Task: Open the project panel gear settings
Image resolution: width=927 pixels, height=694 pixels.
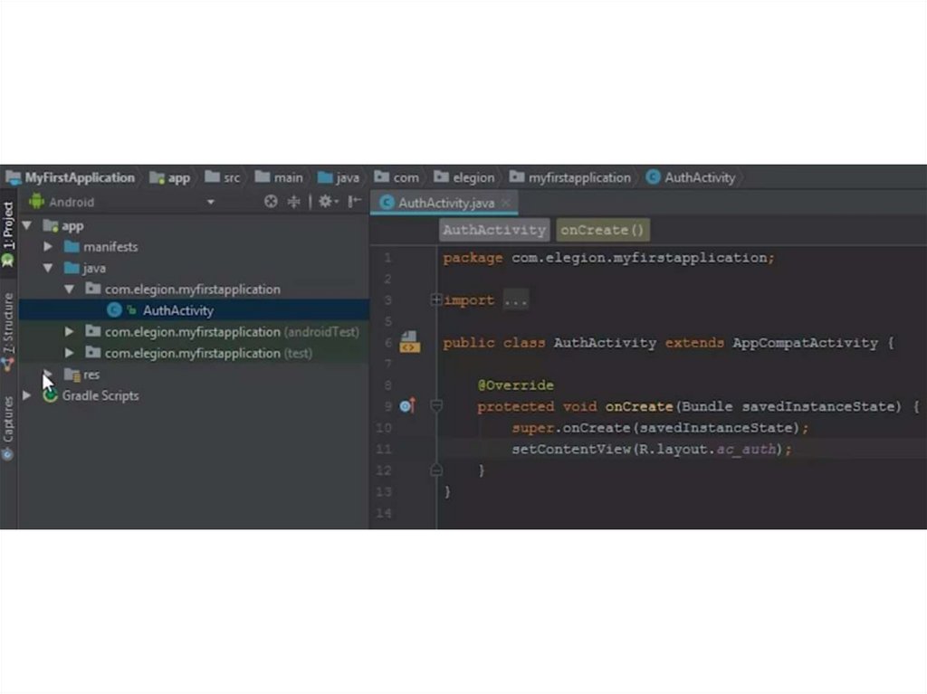Action: click(x=325, y=202)
